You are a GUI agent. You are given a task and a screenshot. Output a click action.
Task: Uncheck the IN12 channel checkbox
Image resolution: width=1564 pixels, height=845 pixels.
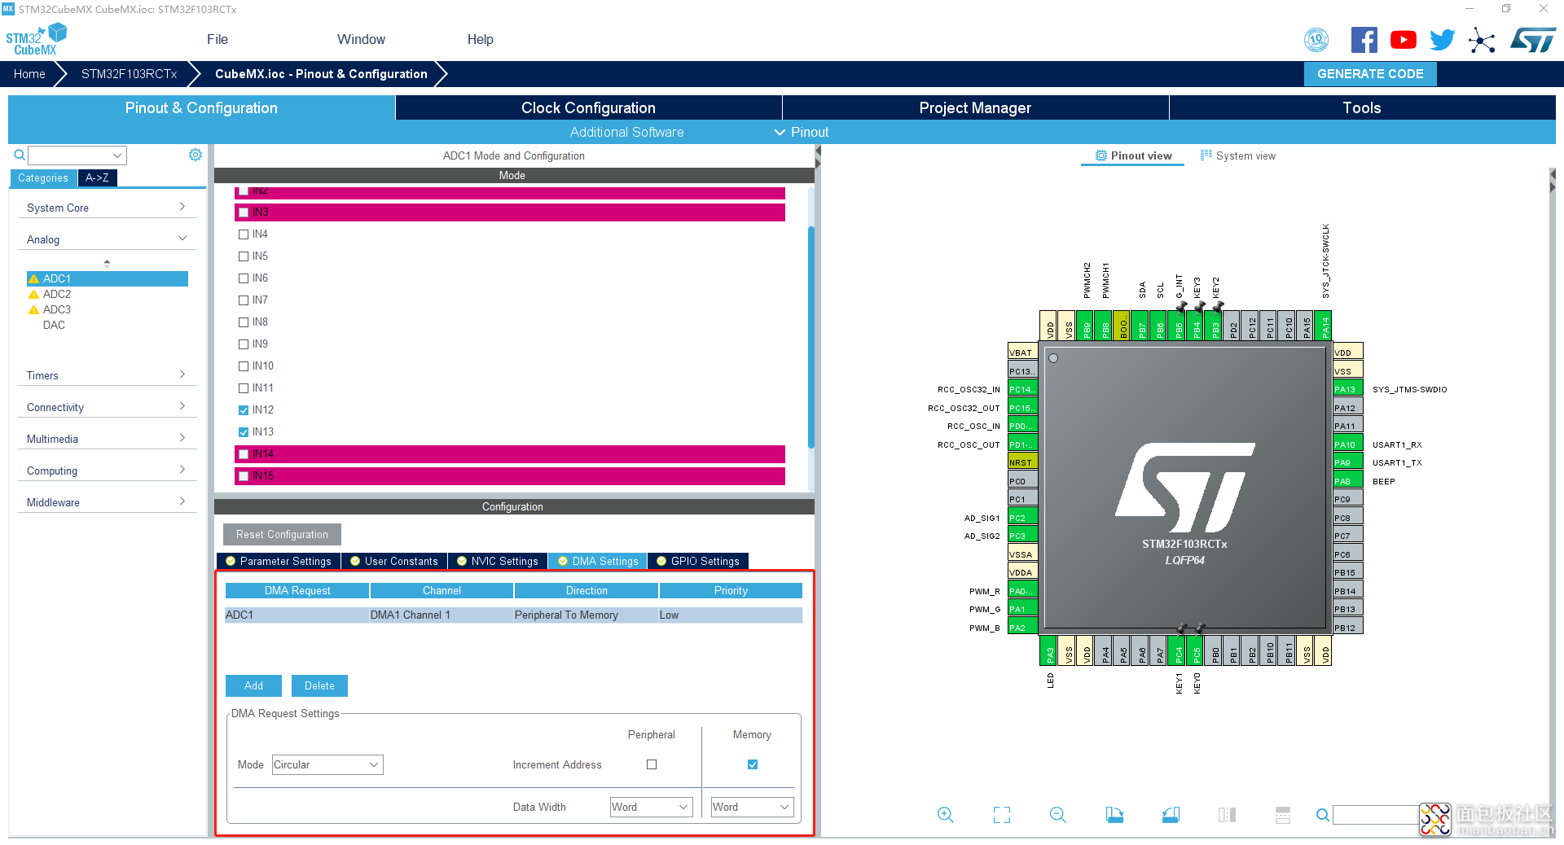[x=244, y=410]
